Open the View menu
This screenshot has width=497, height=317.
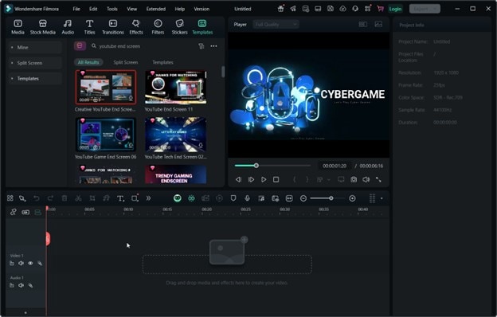132,9
